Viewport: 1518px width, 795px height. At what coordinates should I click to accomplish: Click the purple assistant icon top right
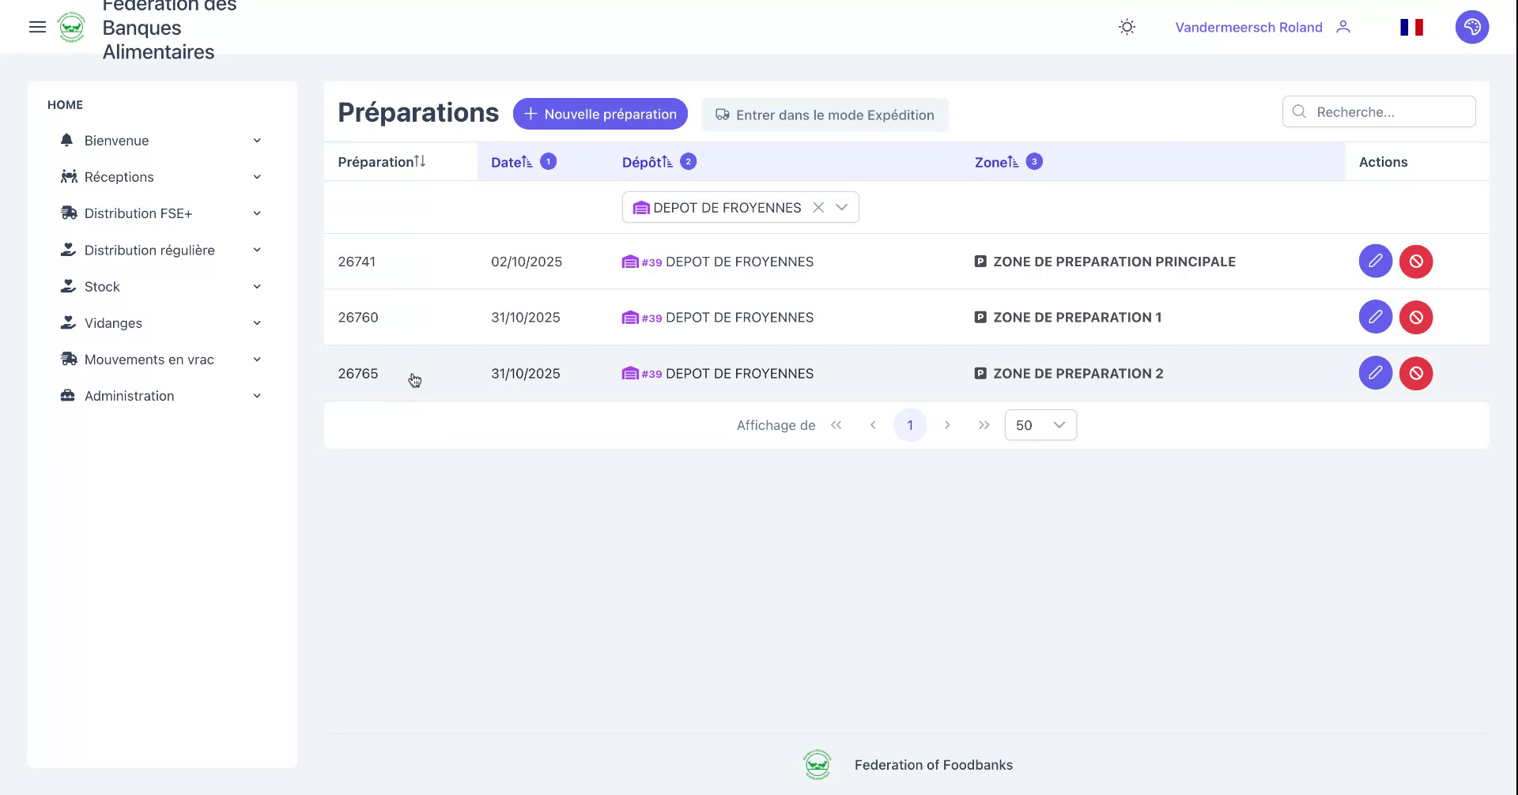tap(1471, 26)
